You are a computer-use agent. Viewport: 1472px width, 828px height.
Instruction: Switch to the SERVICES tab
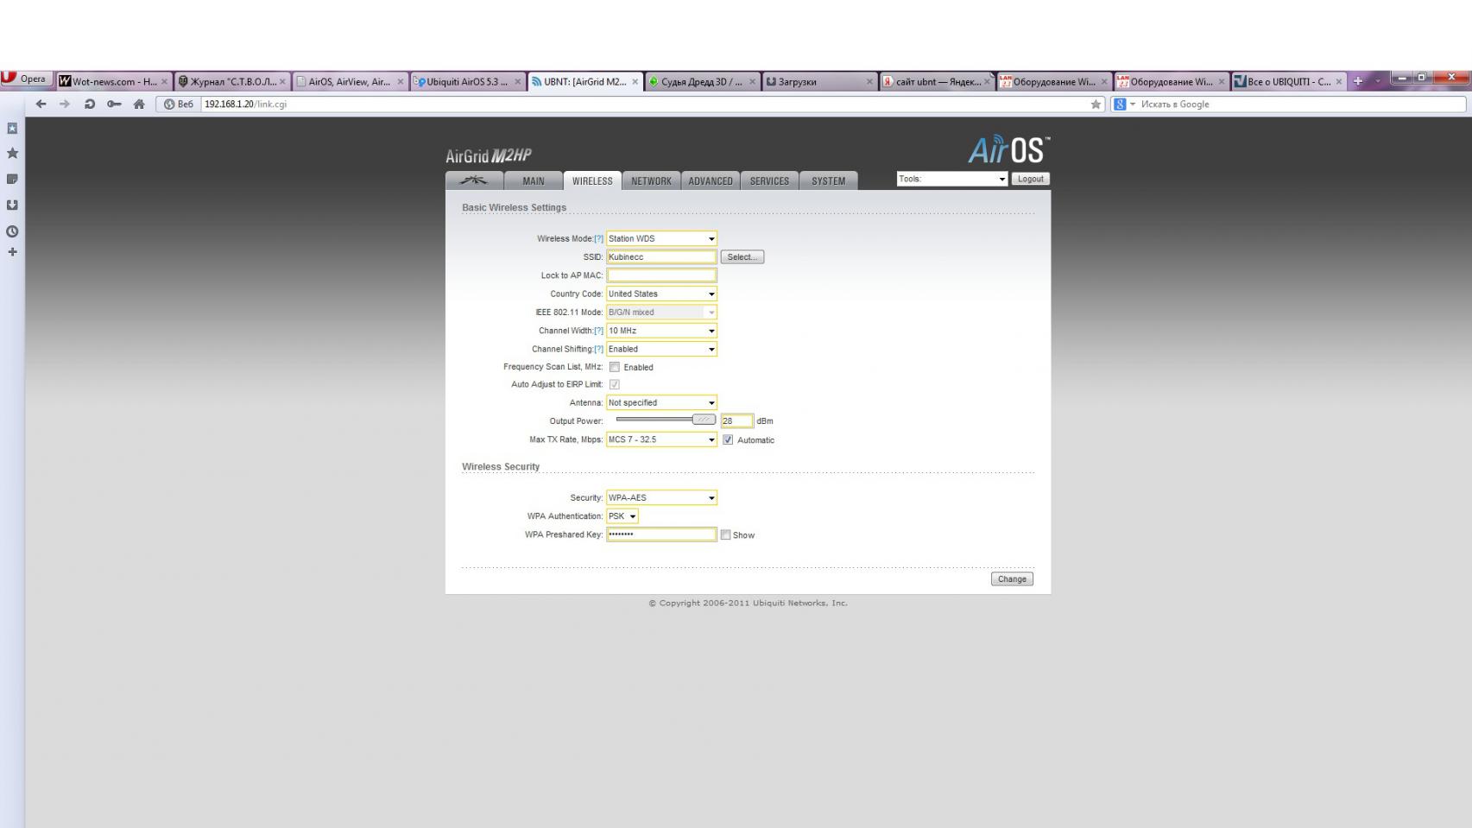(769, 180)
